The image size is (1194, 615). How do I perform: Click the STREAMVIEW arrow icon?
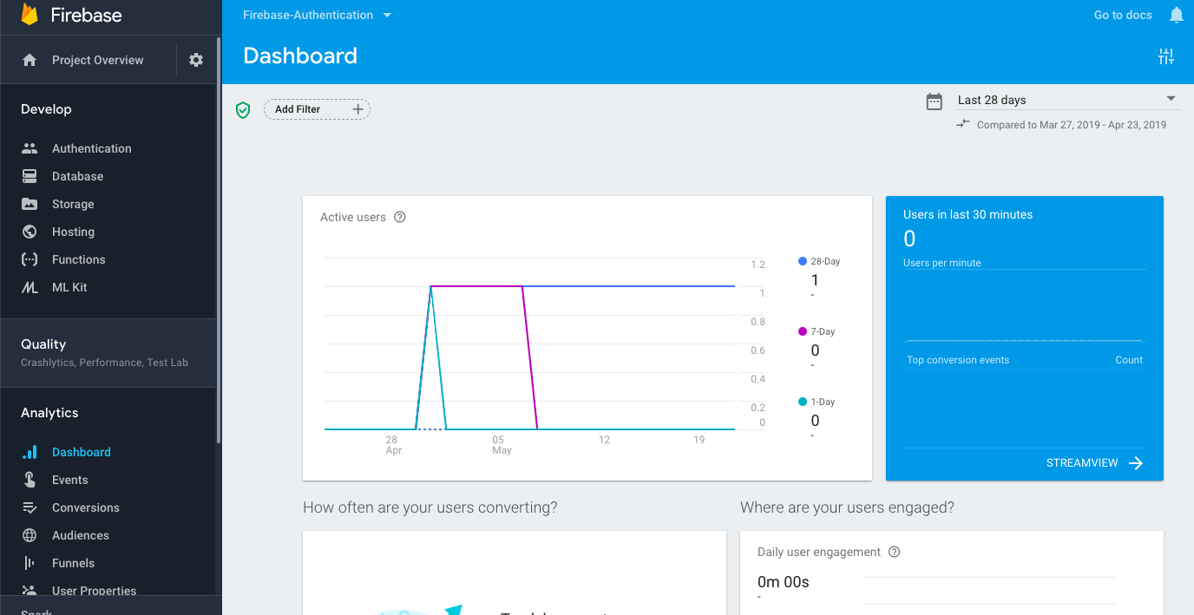1136,463
